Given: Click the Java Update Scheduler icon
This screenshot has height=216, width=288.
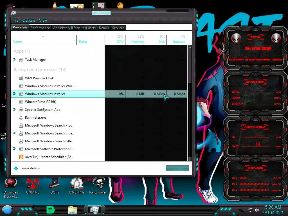Looking at the screenshot, I should click(x=21, y=157).
